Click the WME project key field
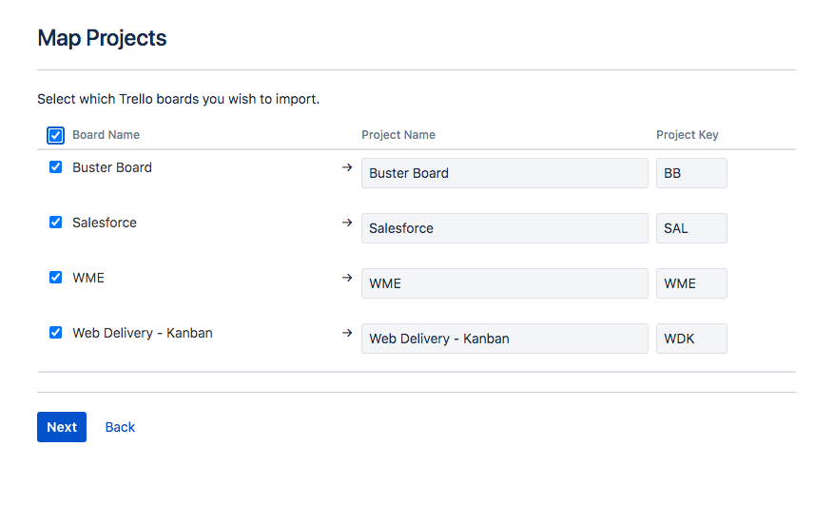Viewport: 834px width, 505px height. coord(691,283)
